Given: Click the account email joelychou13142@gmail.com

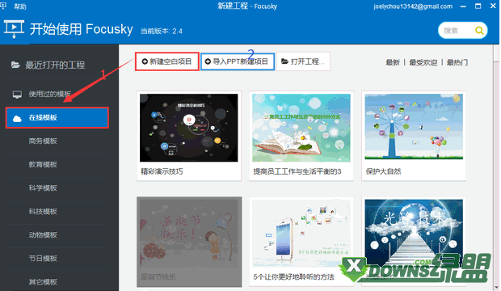Looking at the screenshot, I should (x=413, y=6).
